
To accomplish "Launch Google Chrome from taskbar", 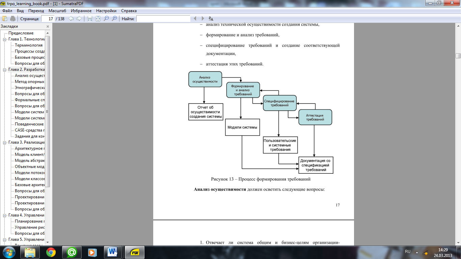I will tap(51, 252).
